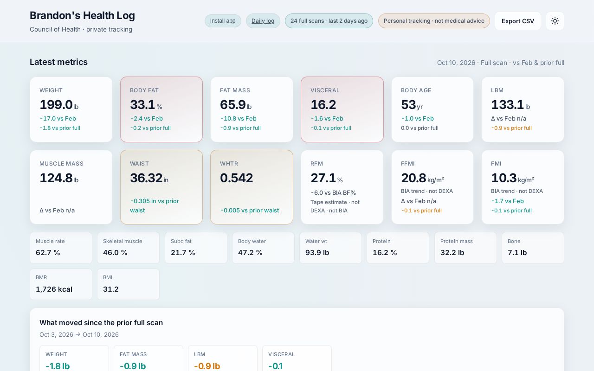Screen dimensions: 594x371
Task: Open the Fat Mass 65.9 lb card
Action: (x=252, y=109)
